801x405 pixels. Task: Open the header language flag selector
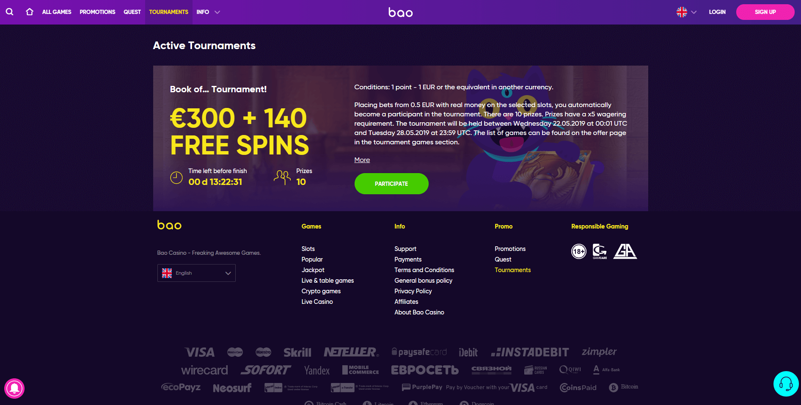[686, 12]
